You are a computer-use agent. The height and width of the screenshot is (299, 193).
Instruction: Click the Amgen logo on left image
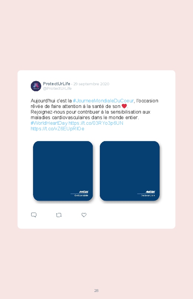(x=84, y=192)
